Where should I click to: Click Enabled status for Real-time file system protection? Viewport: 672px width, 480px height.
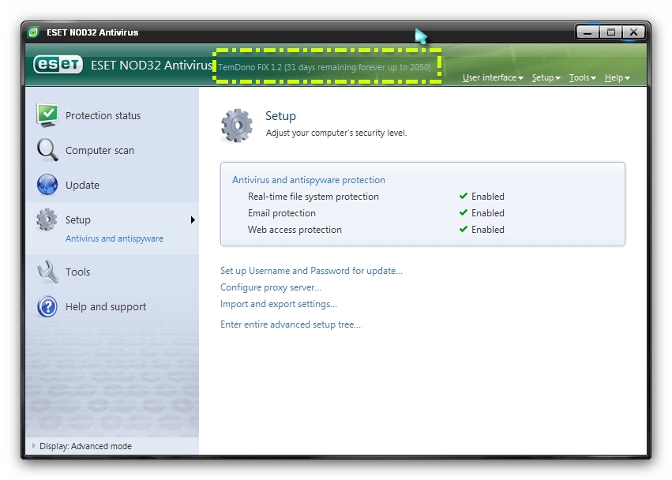[x=488, y=197]
